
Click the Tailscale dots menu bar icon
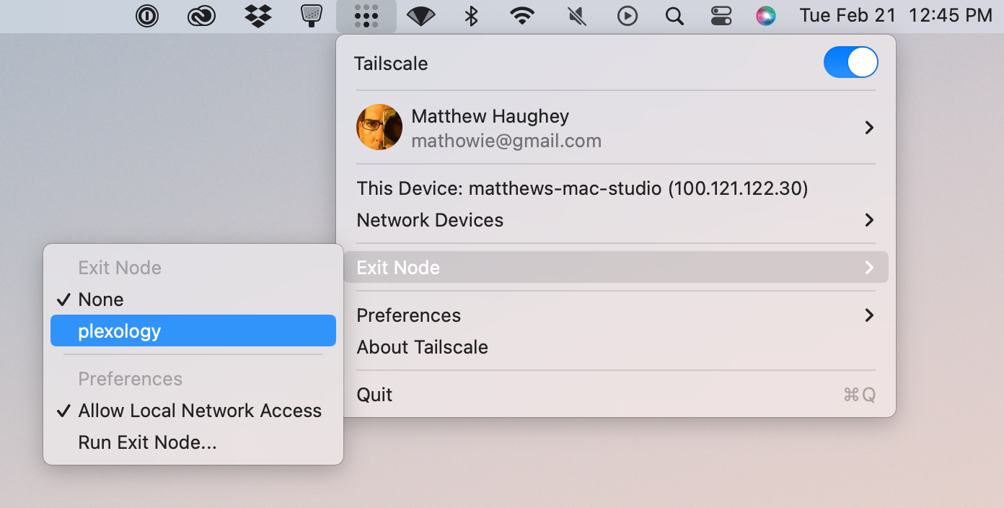pyautogui.click(x=366, y=16)
